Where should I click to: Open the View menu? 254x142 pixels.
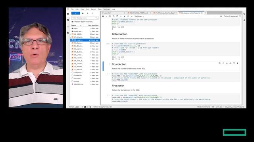pyautogui.click(x=82, y=9)
